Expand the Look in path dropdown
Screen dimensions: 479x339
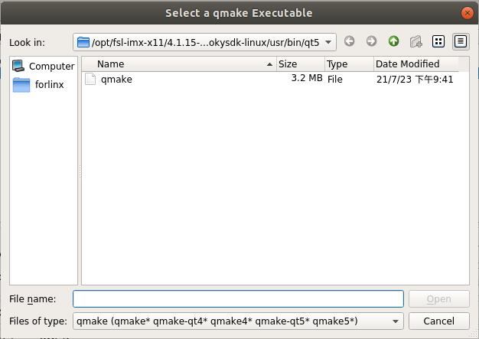tap(328, 41)
